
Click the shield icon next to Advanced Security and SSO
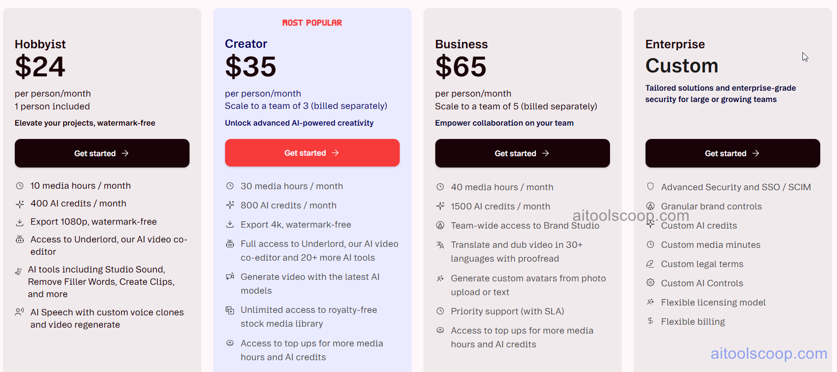650,187
